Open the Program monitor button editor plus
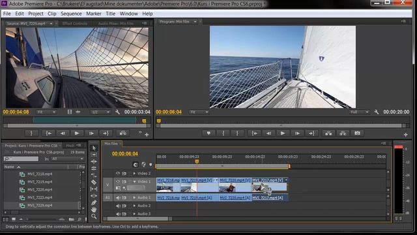417x235 pixels. [x=405, y=135]
